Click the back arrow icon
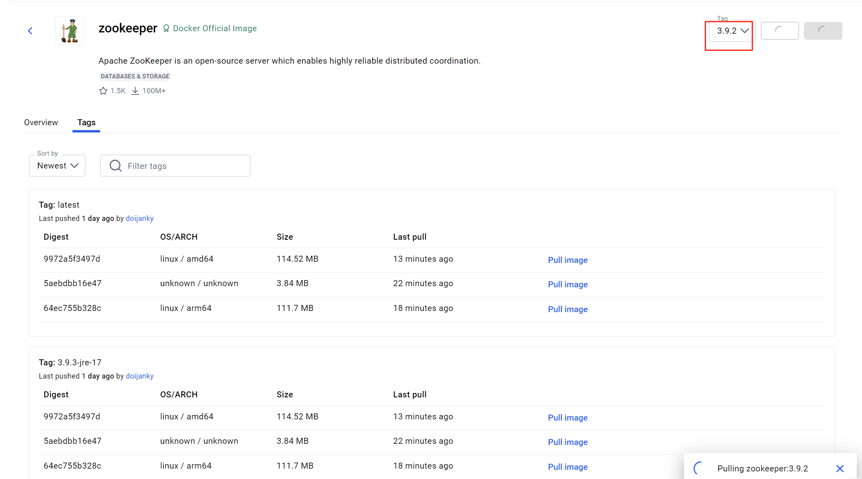 (x=30, y=31)
